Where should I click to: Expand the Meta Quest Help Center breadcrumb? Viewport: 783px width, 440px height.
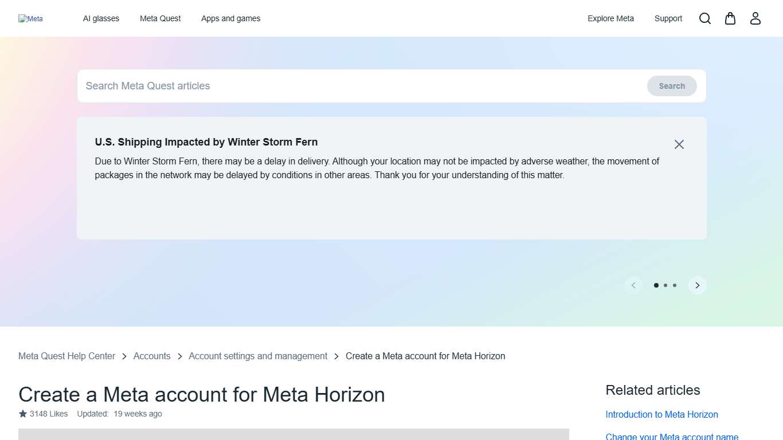click(x=66, y=356)
